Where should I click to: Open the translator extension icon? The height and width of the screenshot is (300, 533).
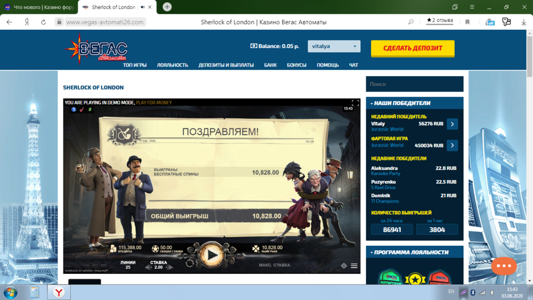click(x=506, y=22)
